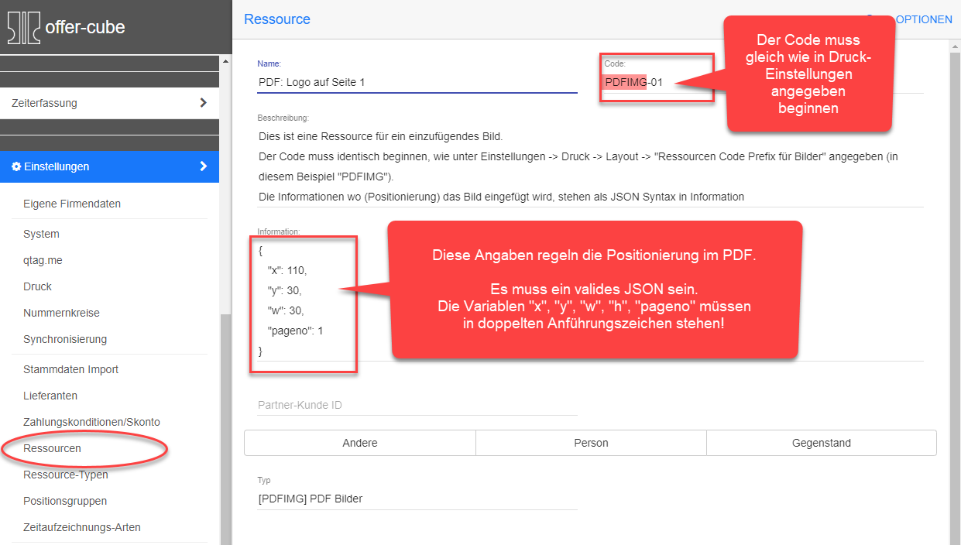The height and width of the screenshot is (545, 961).
Task: Go to Eigene Firmendaten
Action: pyautogui.click(x=71, y=204)
